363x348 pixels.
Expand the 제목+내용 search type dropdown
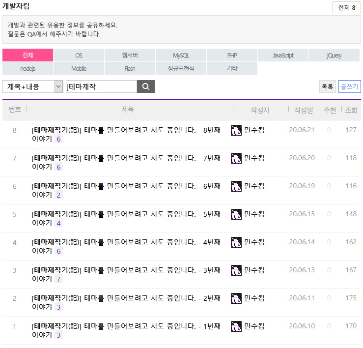[x=33, y=87]
